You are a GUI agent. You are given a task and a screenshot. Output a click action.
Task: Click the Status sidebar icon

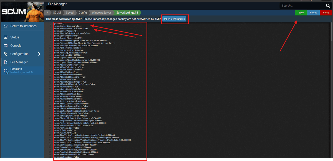click(x=6, y=37)
